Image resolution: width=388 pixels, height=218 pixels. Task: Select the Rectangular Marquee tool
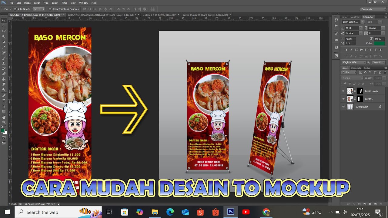pyautogui.click(x=4, y=26)
